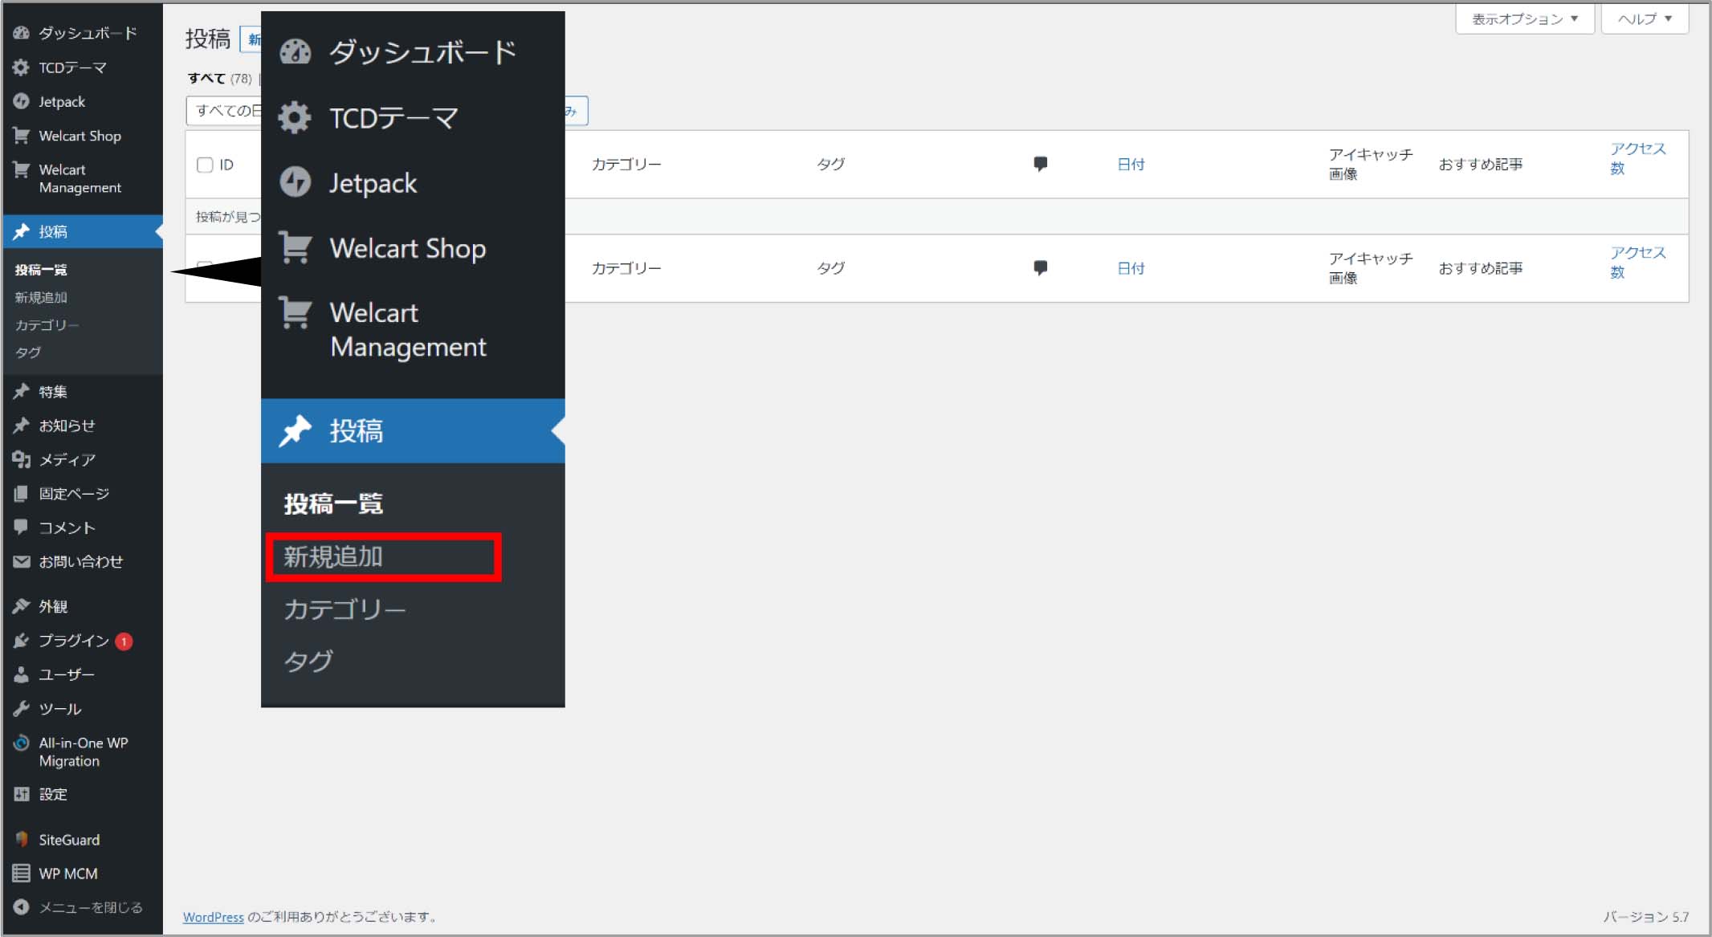Click the Tools (ツール) wrench icon
1712x937 pixels.
point(21,709)
